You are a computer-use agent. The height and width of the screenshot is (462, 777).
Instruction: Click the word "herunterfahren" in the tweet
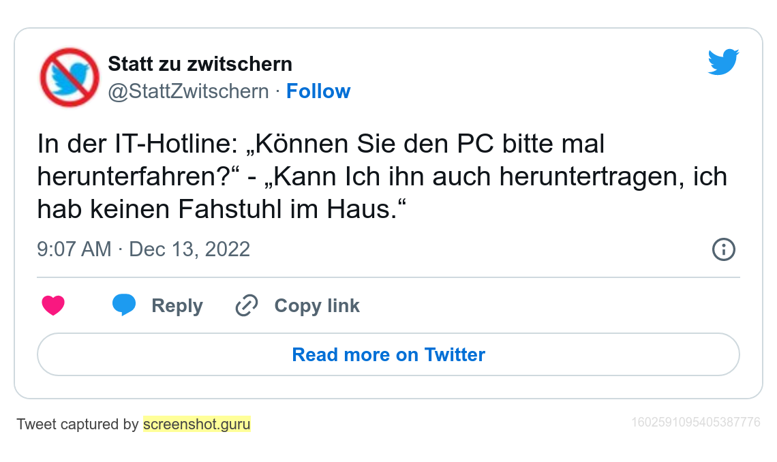click(x=133, y=177)
